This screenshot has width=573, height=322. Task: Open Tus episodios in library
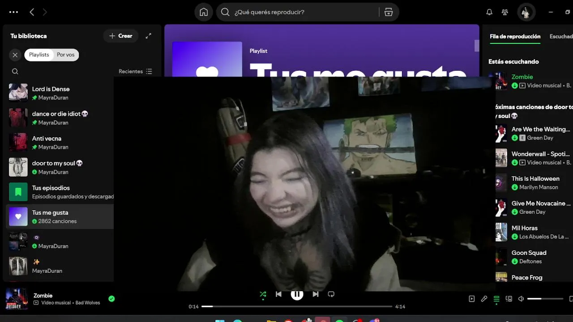click(60, 192)
